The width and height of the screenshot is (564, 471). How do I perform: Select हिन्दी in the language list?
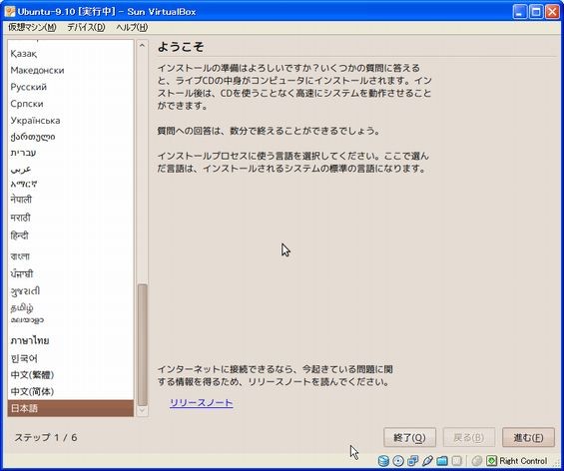[x=71, y=235]
